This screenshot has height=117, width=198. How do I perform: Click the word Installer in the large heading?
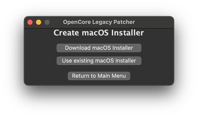click(128, 33)
